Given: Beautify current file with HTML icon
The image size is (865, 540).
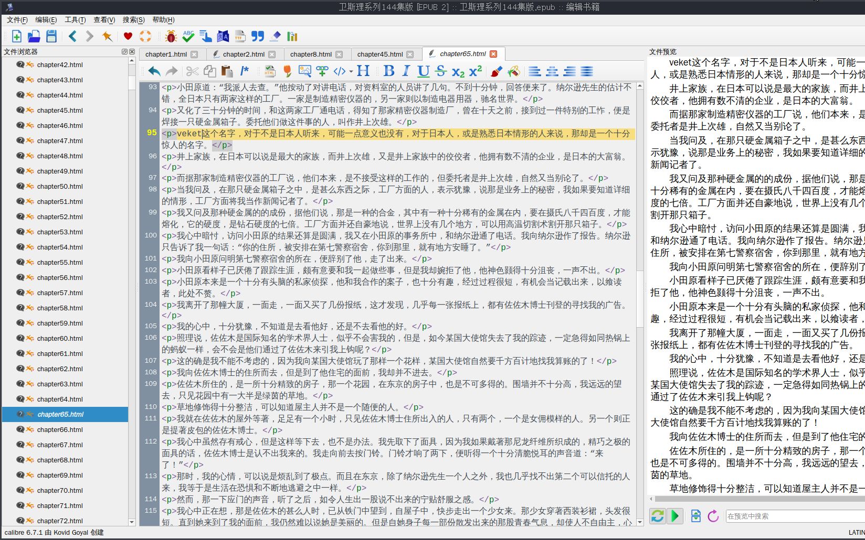Looking at the screenshot, I should pos(270,71).
